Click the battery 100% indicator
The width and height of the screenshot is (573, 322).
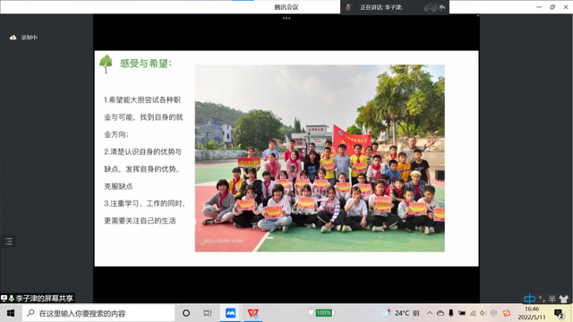click(321, 313)
